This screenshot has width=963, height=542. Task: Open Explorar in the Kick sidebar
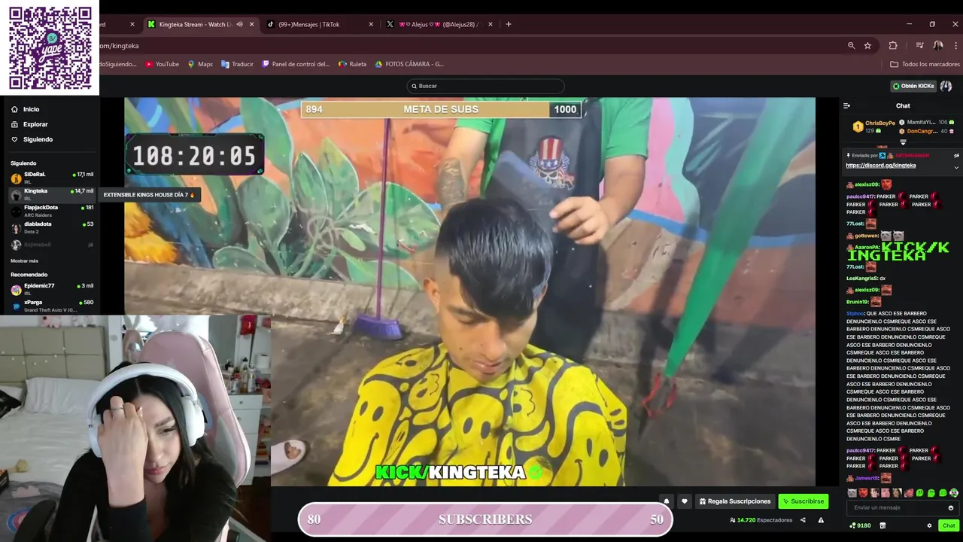pos(29,124)
